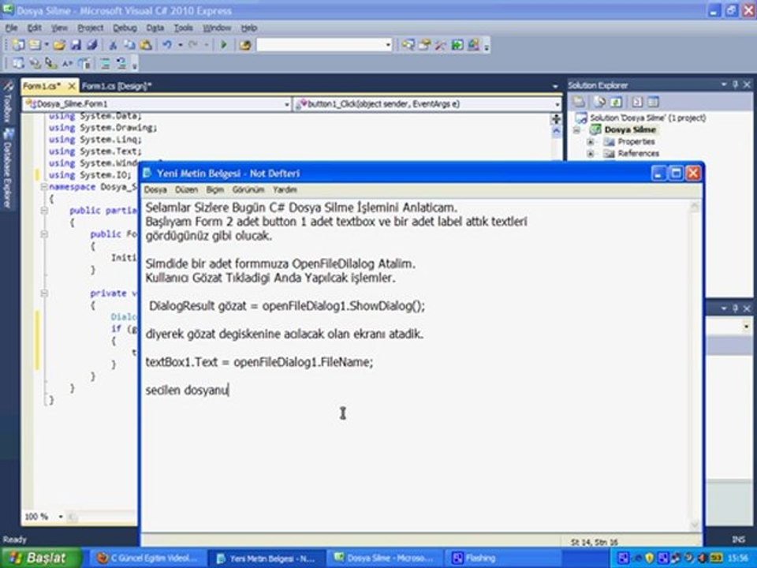Open the Add New Item dropdown arrow
The image size is (757, 568).
[x=47, y=45]
